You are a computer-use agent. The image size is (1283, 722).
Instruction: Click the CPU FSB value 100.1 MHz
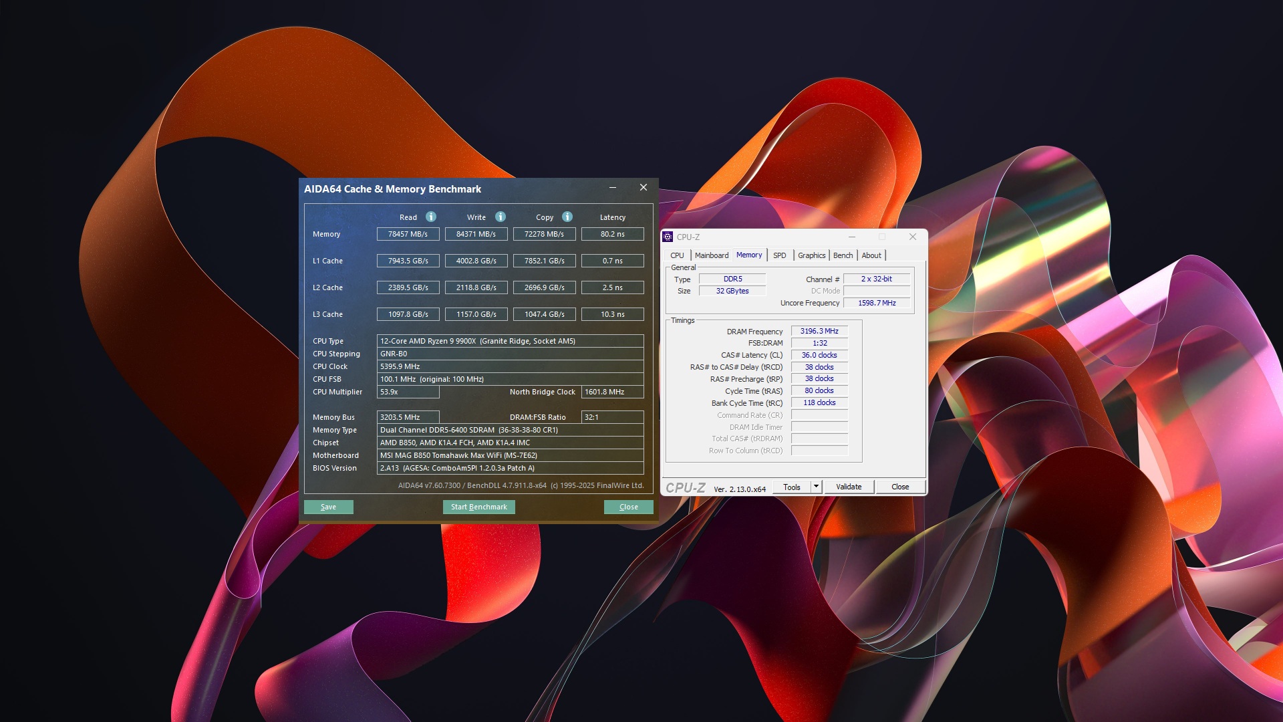511,379
